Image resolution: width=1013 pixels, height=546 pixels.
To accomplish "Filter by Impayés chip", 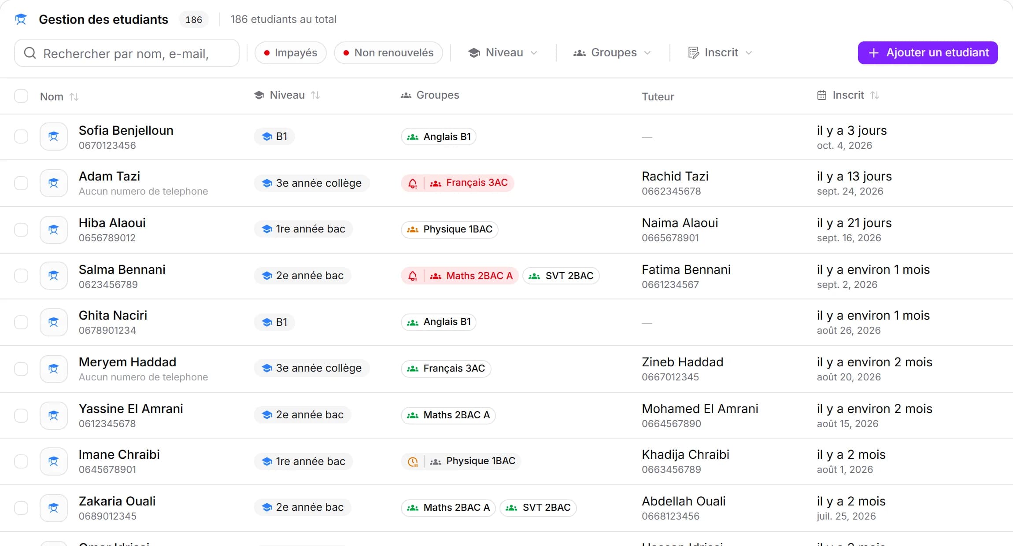I will coord(291,53).
